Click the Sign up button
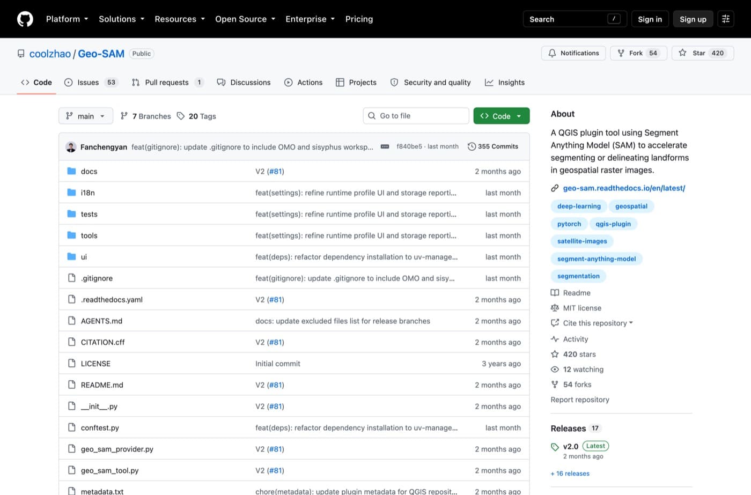Screen dimensions: 751x495 click(693, 19)
